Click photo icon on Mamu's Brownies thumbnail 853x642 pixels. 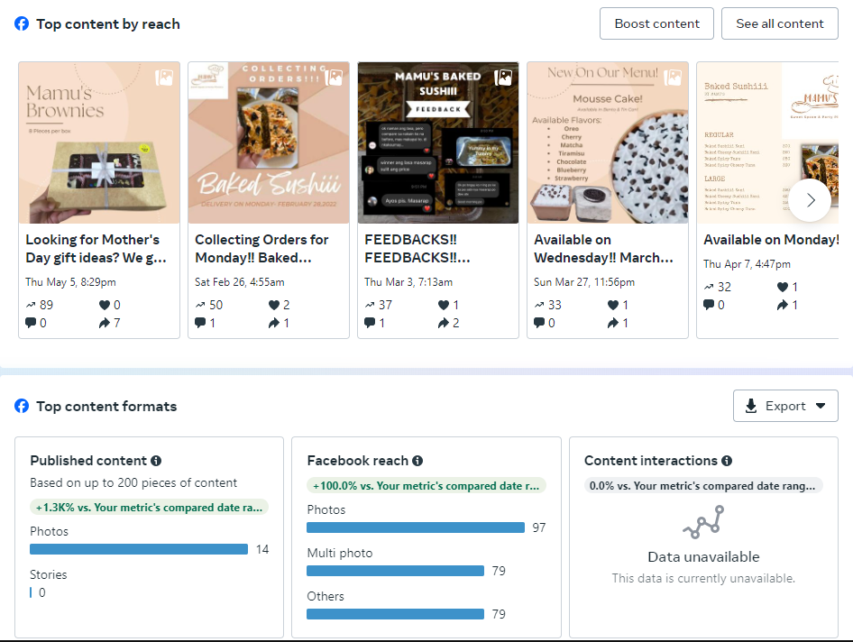tap(164, 78)
